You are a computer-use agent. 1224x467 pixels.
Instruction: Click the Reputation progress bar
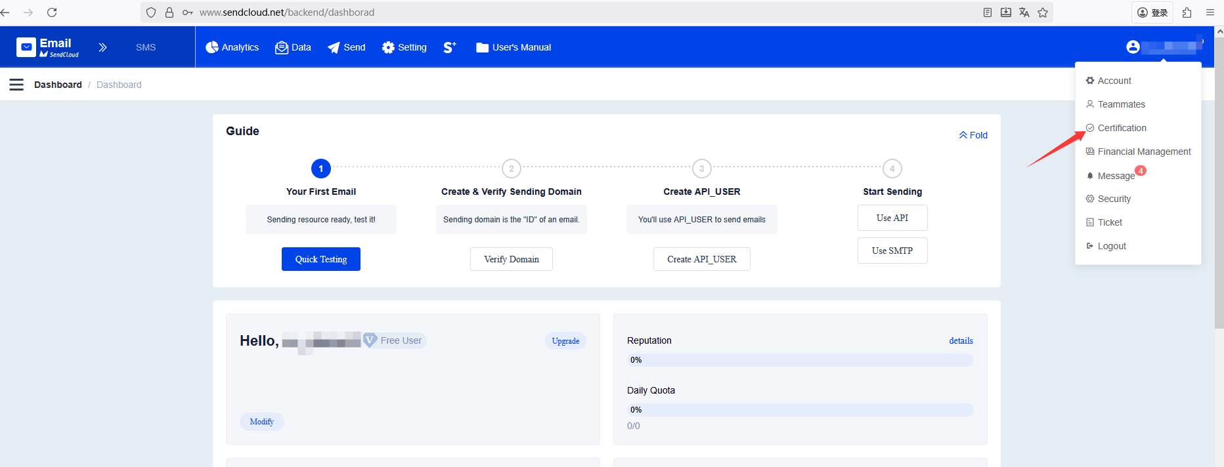click(x=800, y=360)
